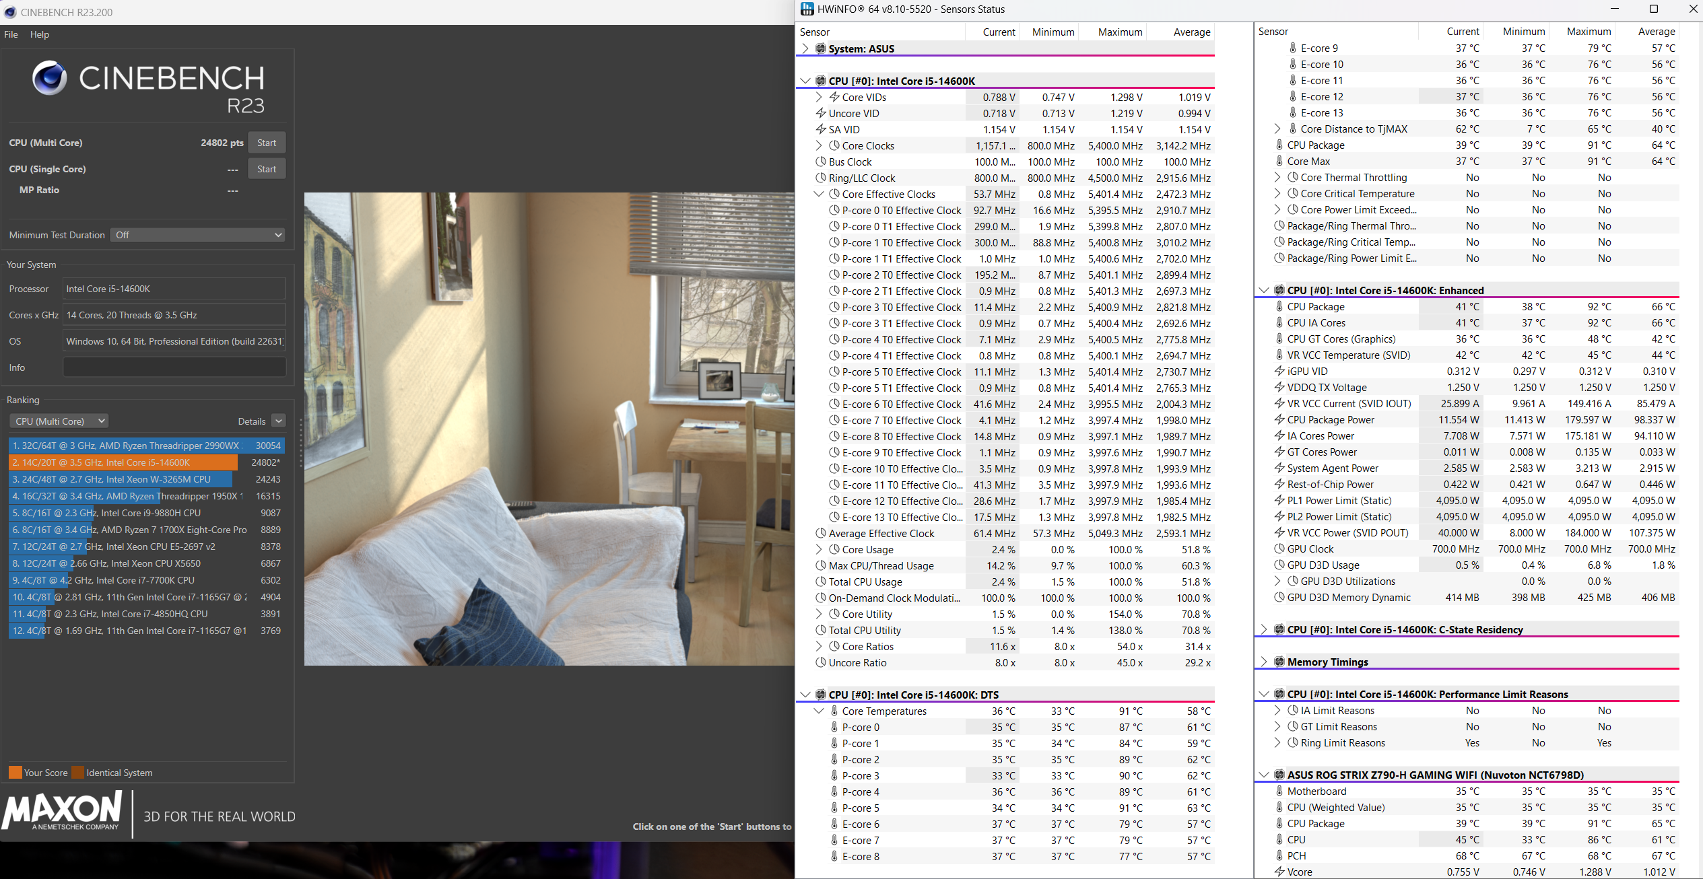
Task: Click the HWiNFO app icon in title bar
Action: click(x=807, y=9)
